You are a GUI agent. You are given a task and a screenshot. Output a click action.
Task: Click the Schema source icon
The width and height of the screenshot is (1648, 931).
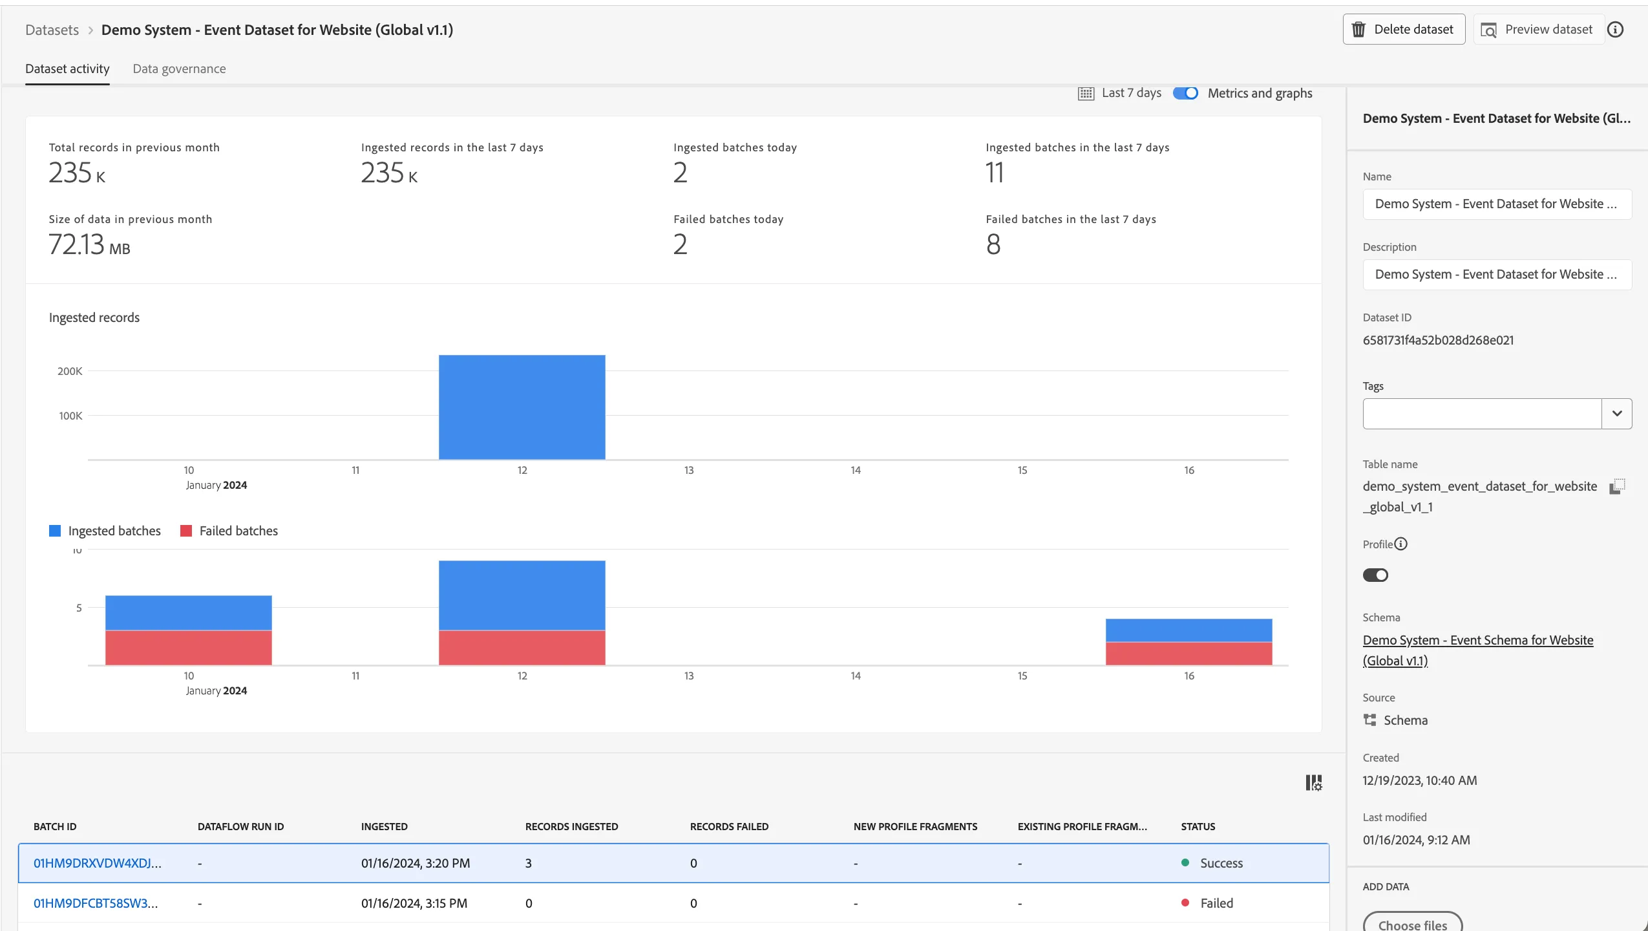click(x=1369, y=720)
